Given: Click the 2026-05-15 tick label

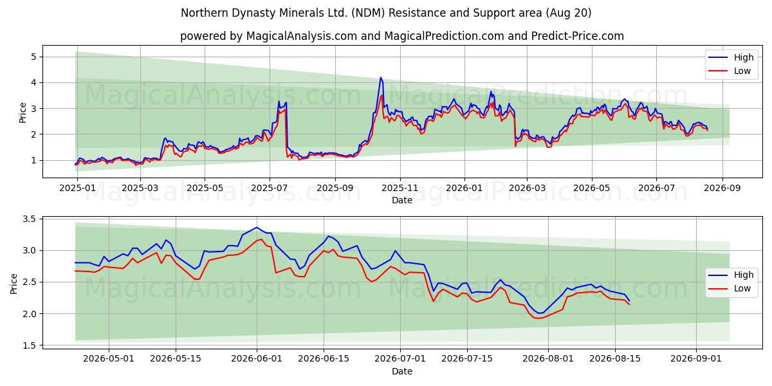Looking at the screenshot, I should point(175,358).
